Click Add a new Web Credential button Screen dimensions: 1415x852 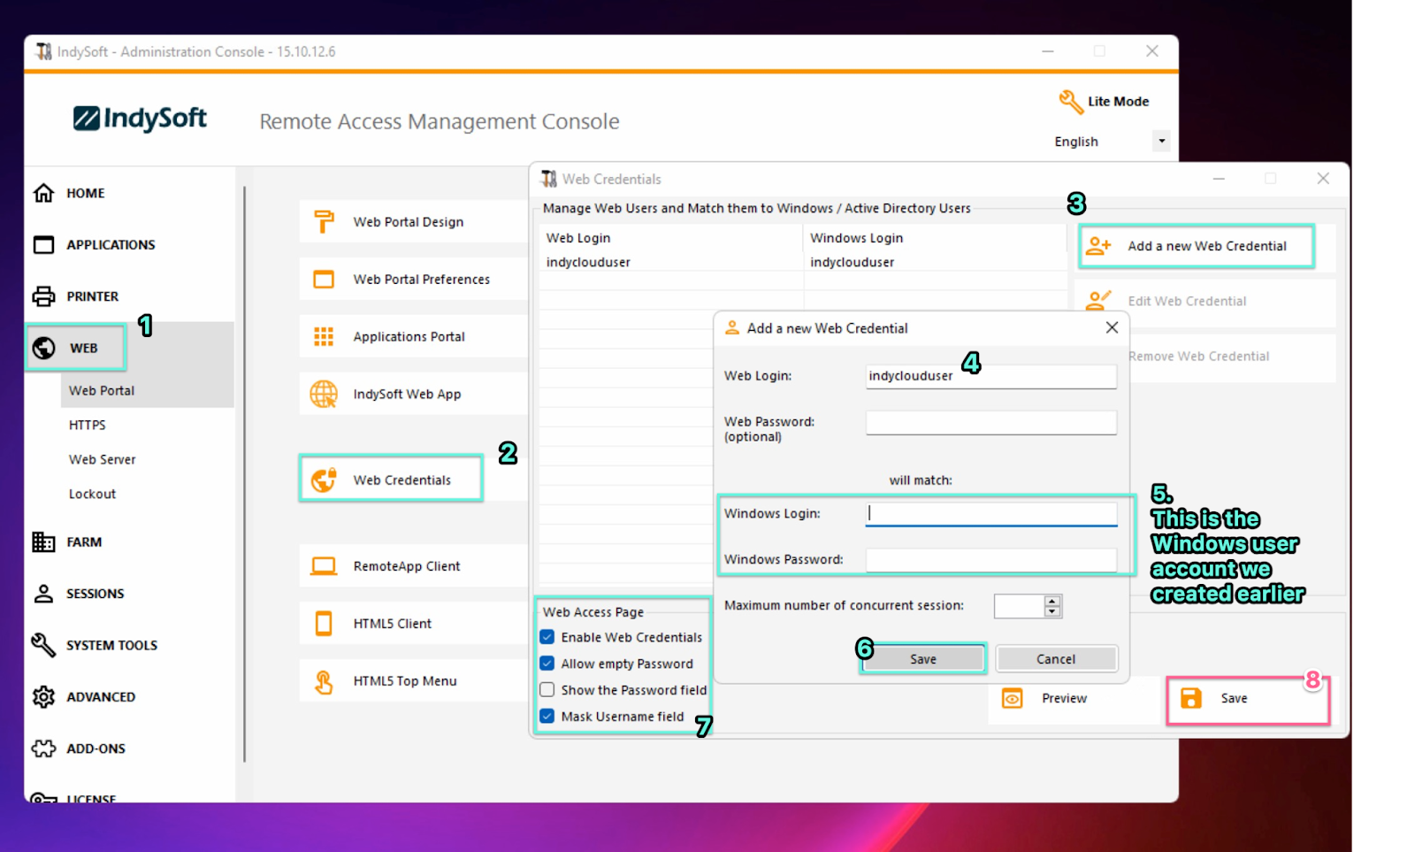tap(1197, 246)
